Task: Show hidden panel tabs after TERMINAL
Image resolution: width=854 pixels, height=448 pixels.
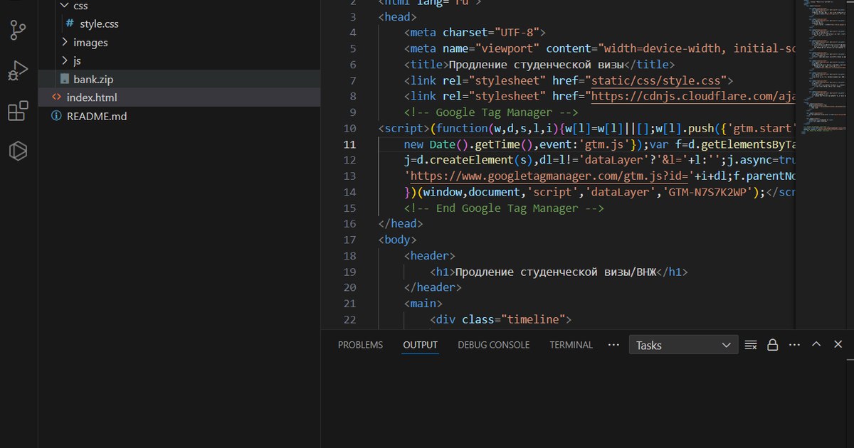Action: (613, 345)
